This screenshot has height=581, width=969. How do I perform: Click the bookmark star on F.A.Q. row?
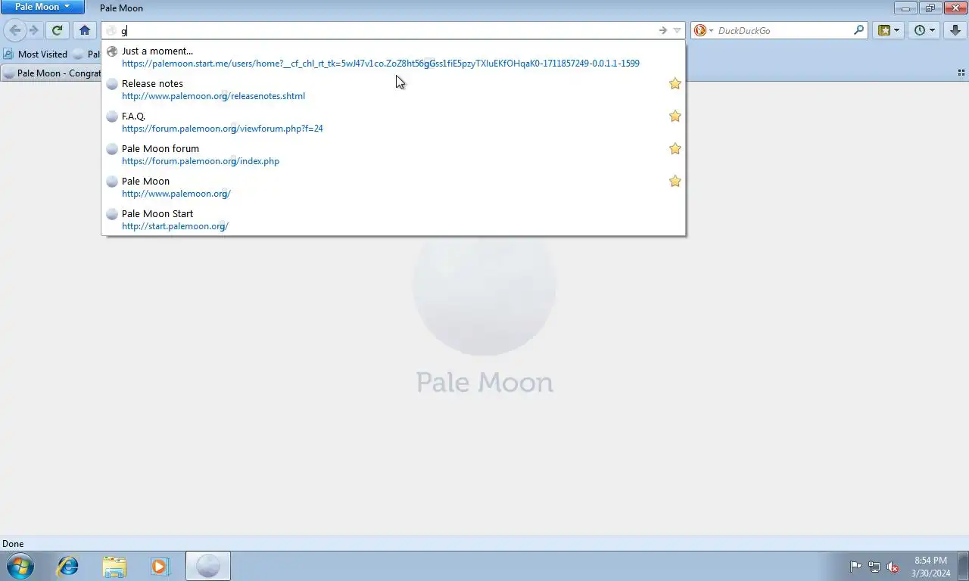pos(675,116)
